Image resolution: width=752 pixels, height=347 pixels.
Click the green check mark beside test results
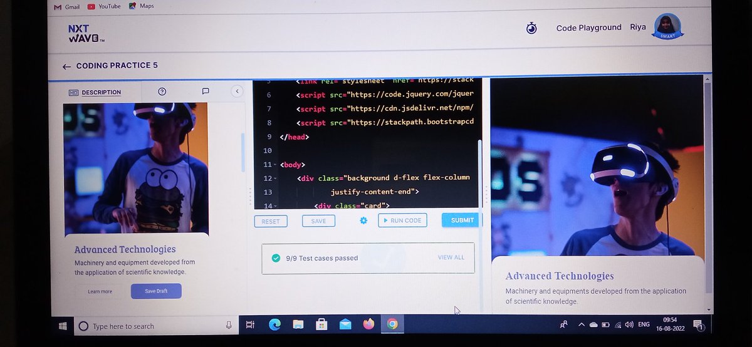(276, 258)
